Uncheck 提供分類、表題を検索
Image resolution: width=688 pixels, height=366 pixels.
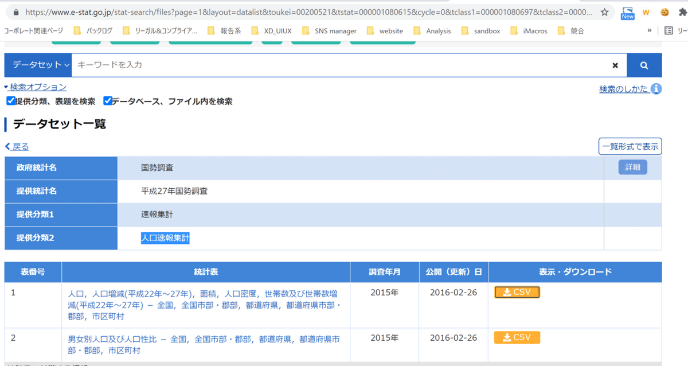[x=10, y=100]
